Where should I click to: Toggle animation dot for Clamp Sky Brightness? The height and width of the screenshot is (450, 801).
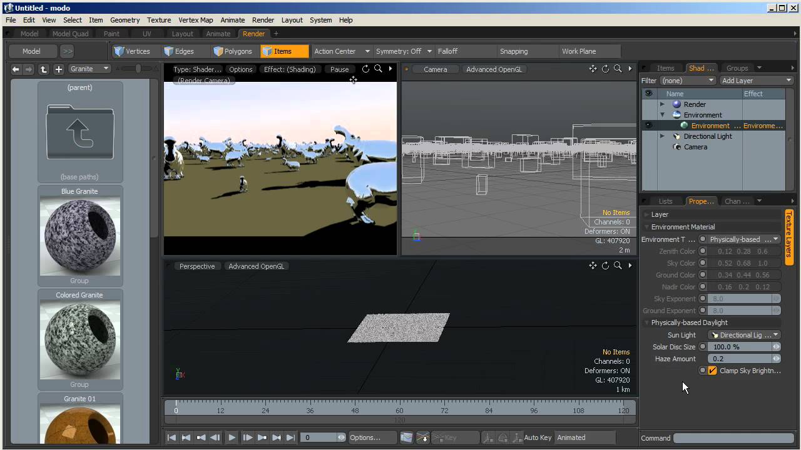703,371
